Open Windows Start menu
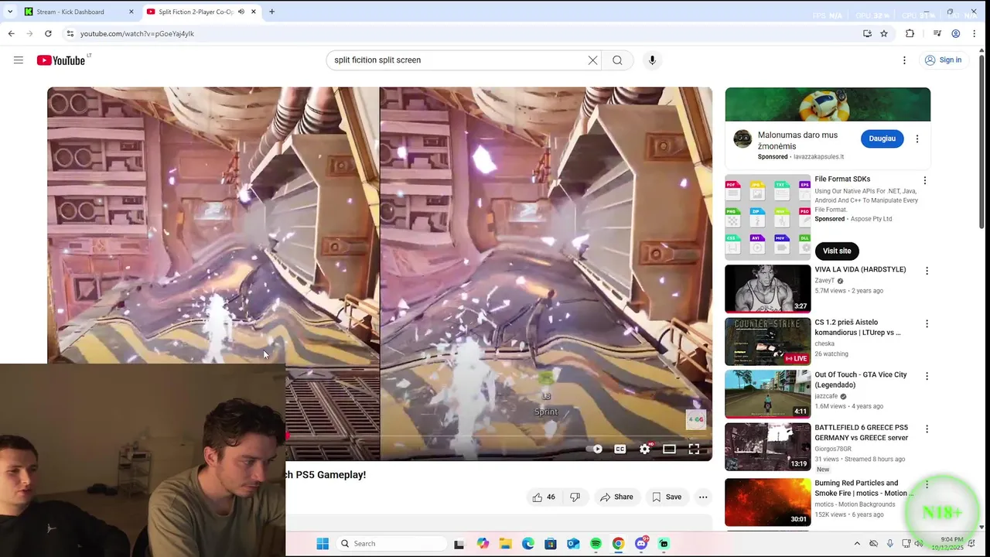This screenshot has height=557, width=990. (x=323, y=544)
